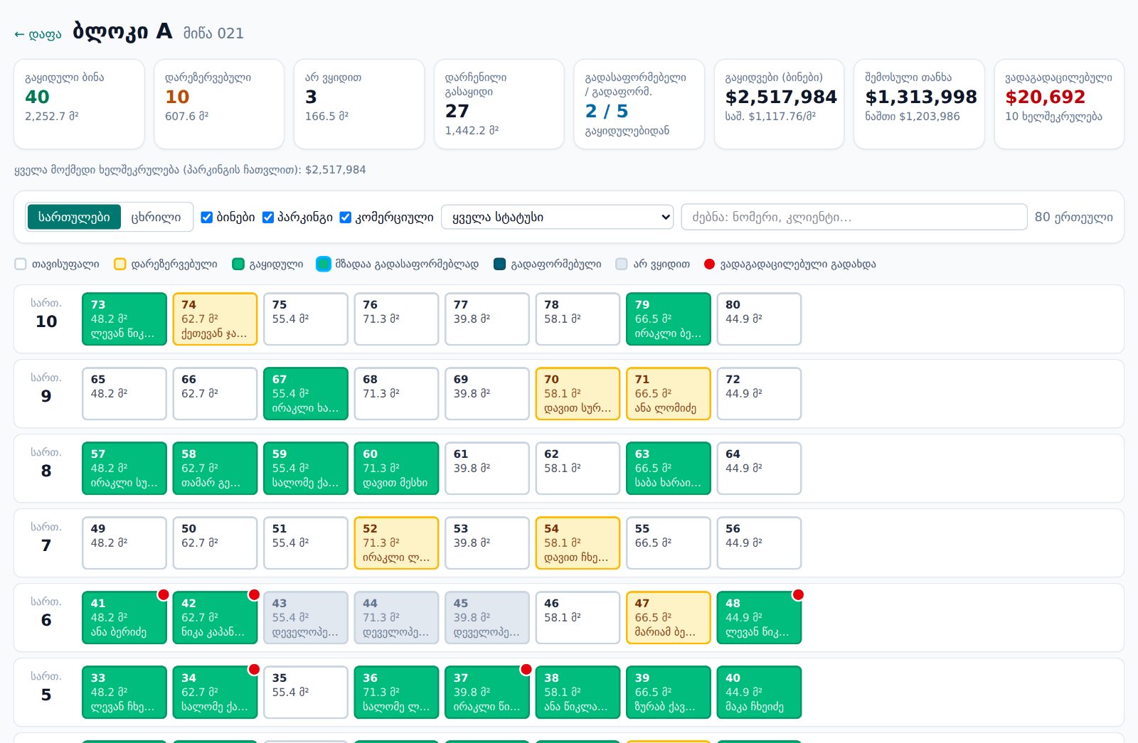1138x743 pixels.
Task: Switch to the 'ცხრილი' table view tab
Action: 156,217
